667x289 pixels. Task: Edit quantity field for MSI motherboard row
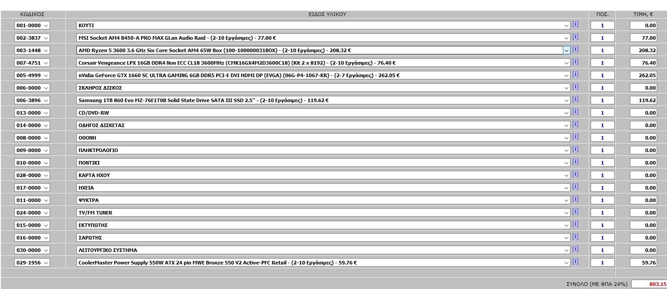(602, 38)
